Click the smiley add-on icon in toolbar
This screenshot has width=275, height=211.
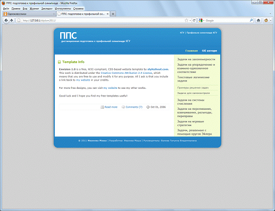(x=266, y=20)
